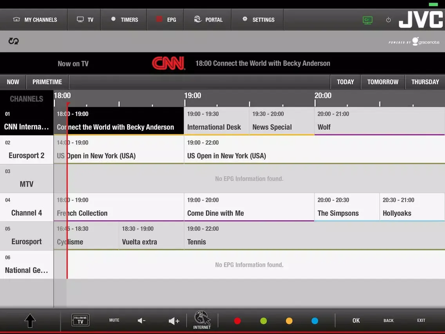
Task: Switch to the TV tab
Action: point(84,20)
